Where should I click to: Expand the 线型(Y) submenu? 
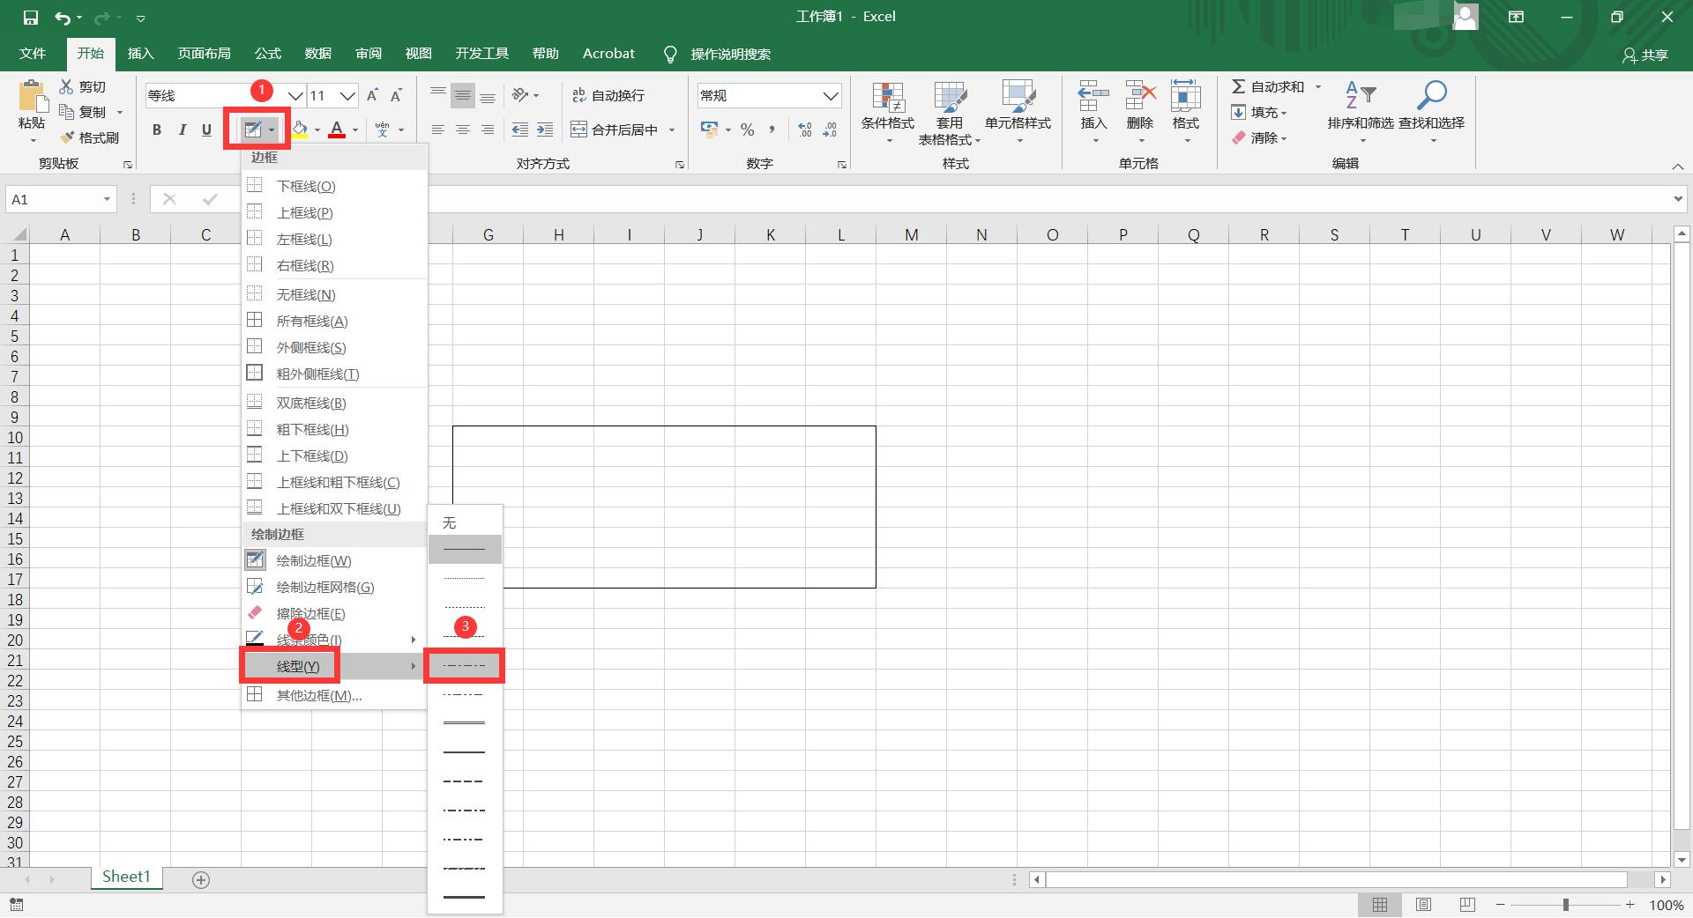point(334,666)
